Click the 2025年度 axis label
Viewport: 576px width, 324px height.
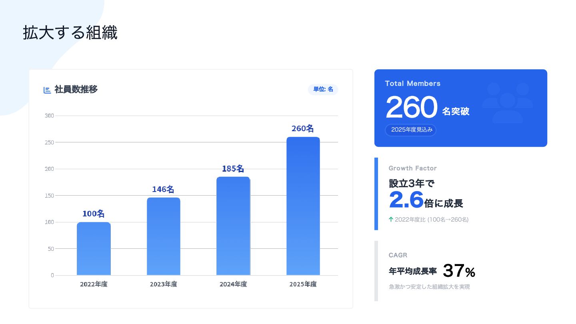click(x=303, y=284)
